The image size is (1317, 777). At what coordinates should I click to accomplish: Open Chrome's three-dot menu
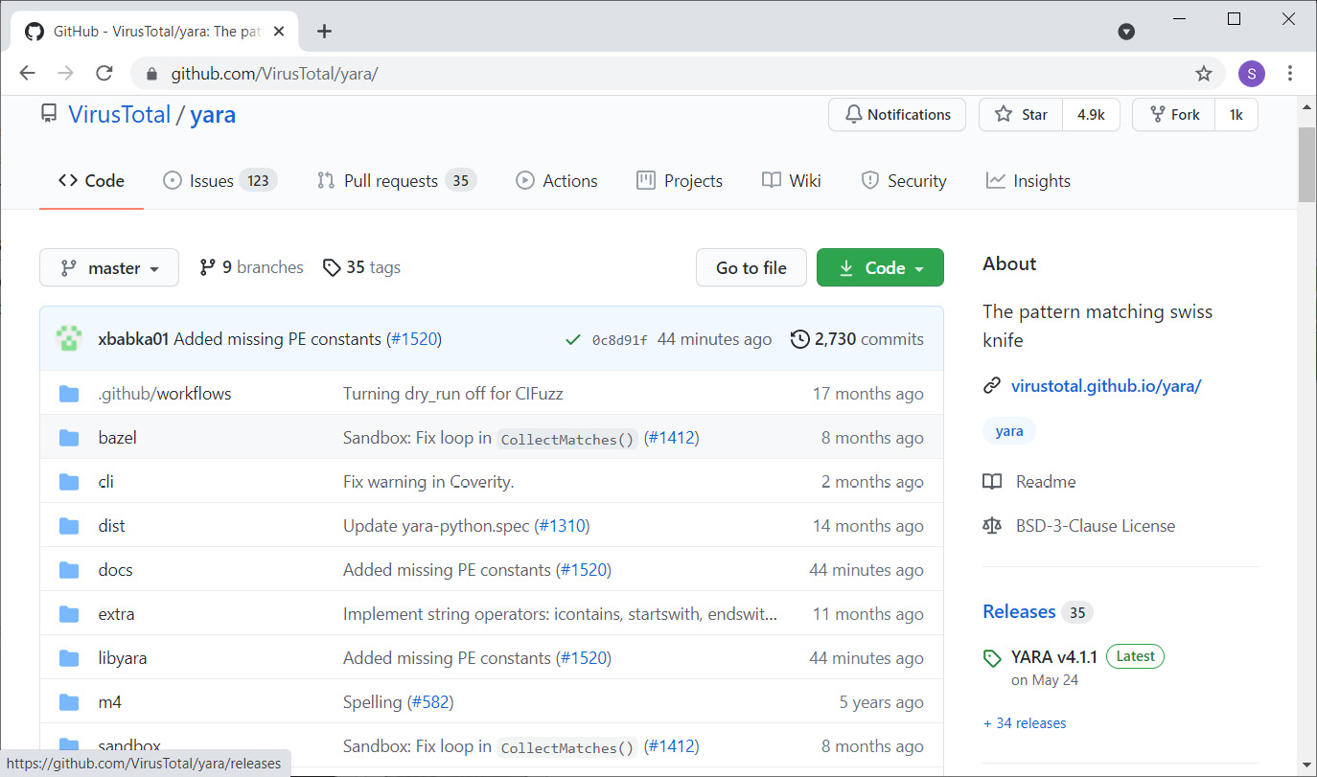(x=1290, y=73)
